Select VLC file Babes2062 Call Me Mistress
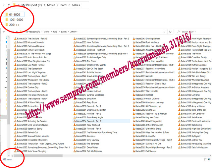 [x=87, y=151]
